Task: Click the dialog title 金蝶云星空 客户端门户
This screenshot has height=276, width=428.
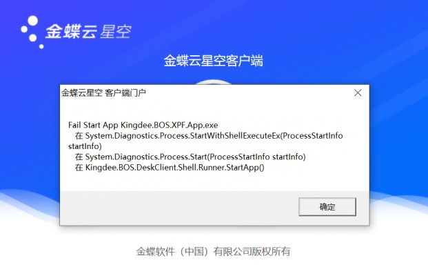Action: tap(103, 93)
